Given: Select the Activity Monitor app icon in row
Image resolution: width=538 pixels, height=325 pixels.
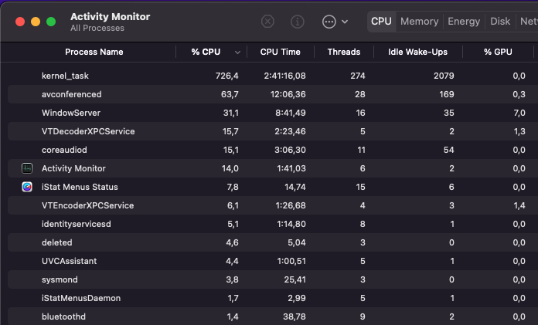Looking at the screenshot, I should click(x=27, y=168).
